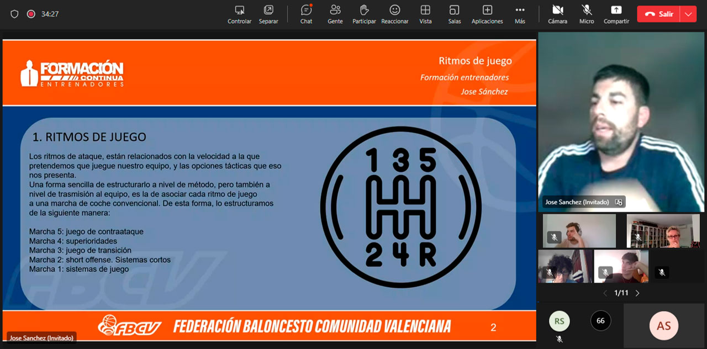Click the Separar pop-out button
Viewport: 707px width, 349px height.
coord(268,14)
